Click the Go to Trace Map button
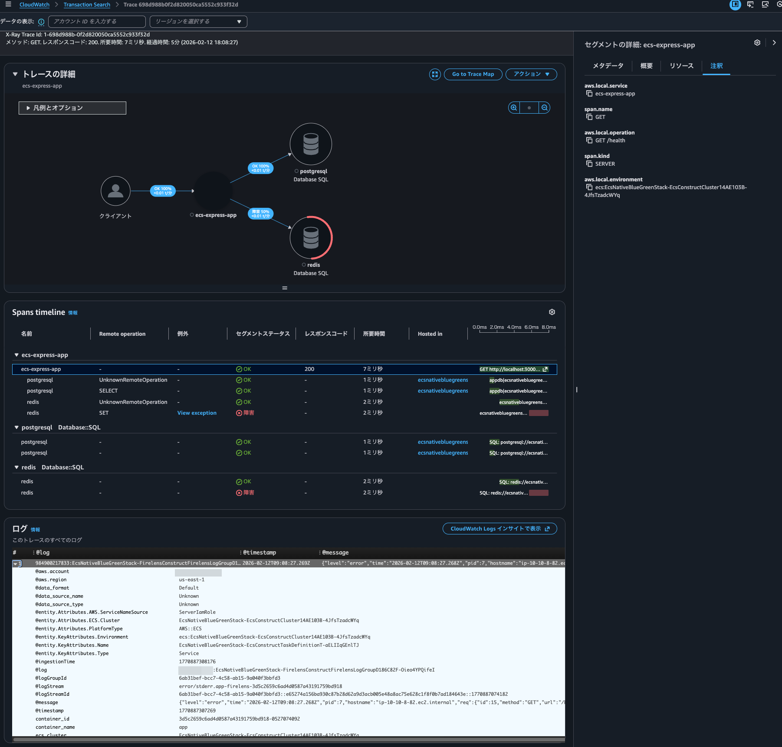Viewport: 782px width, 747px height. coord(473,74)
